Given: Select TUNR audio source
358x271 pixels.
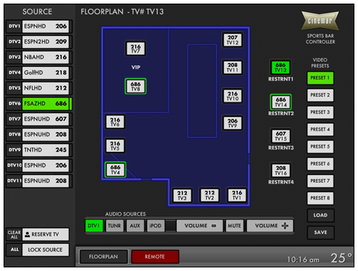Looking at the screenshot, I should pyautogui.click(x=115, y=226).
